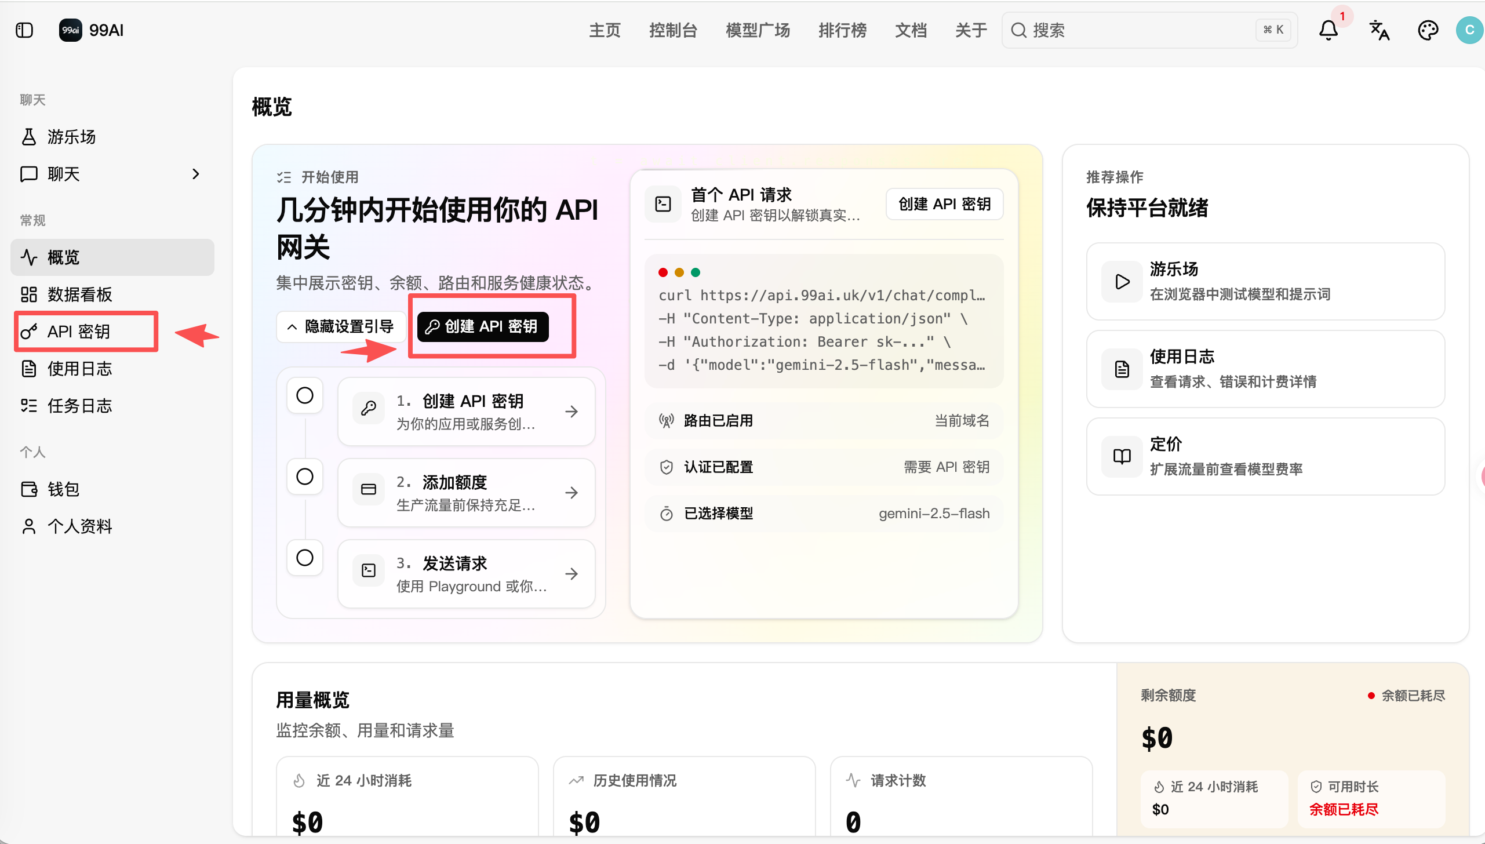The image size is (1485, 844).
Task: Click key icon in step 1
Action: click(369, 409)
